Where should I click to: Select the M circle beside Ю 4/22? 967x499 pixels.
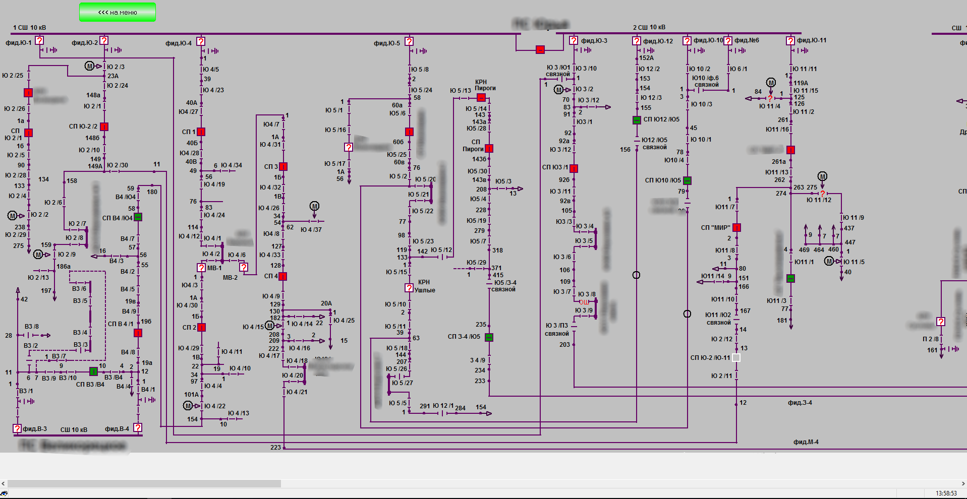pyautogui.click(x=188, y=406)
